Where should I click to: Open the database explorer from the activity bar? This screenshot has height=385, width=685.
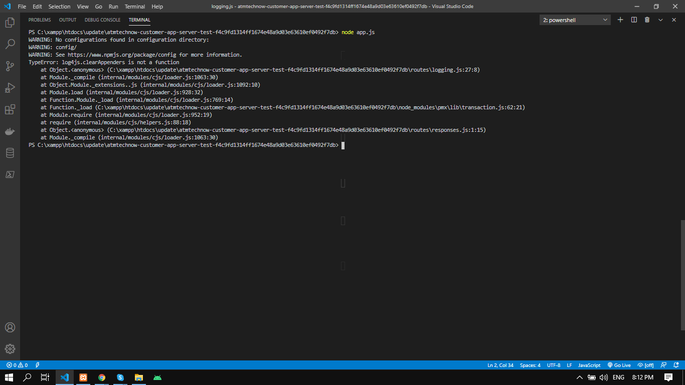[10, 153]
